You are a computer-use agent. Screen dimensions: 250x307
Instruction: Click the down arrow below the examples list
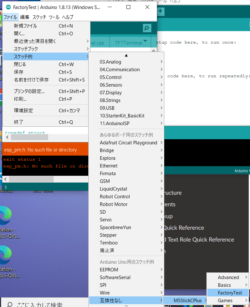(x=126, y=306)
